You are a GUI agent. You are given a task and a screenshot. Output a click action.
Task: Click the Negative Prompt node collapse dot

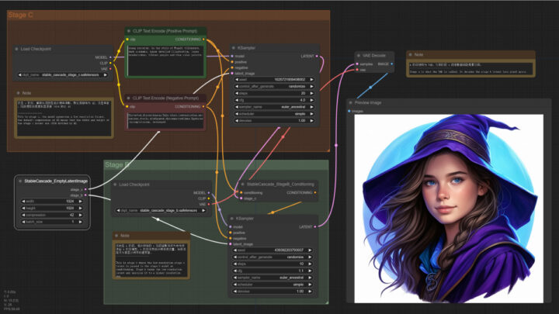coord(127,98)
